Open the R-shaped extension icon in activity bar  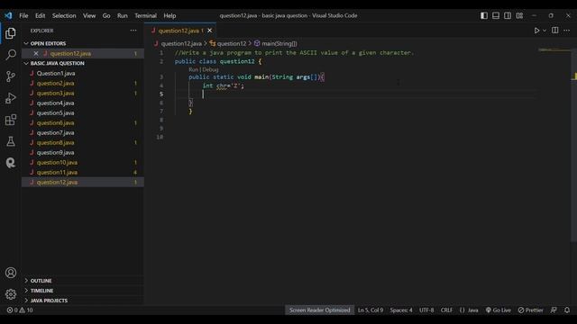coord(11,163)
